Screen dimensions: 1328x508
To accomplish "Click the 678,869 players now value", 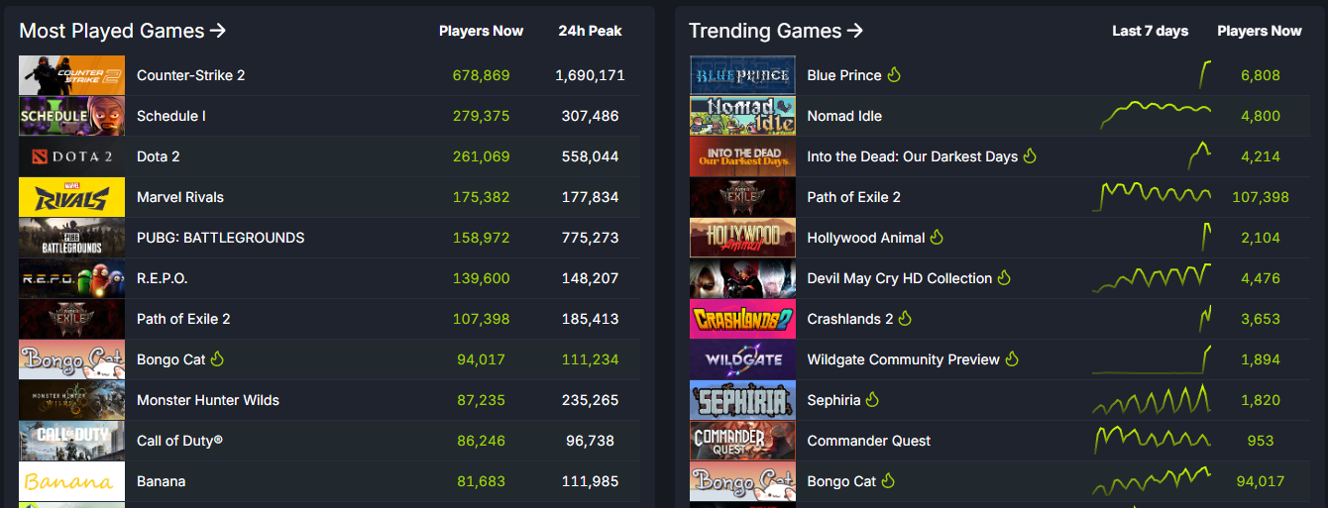I will click(481, 75).
